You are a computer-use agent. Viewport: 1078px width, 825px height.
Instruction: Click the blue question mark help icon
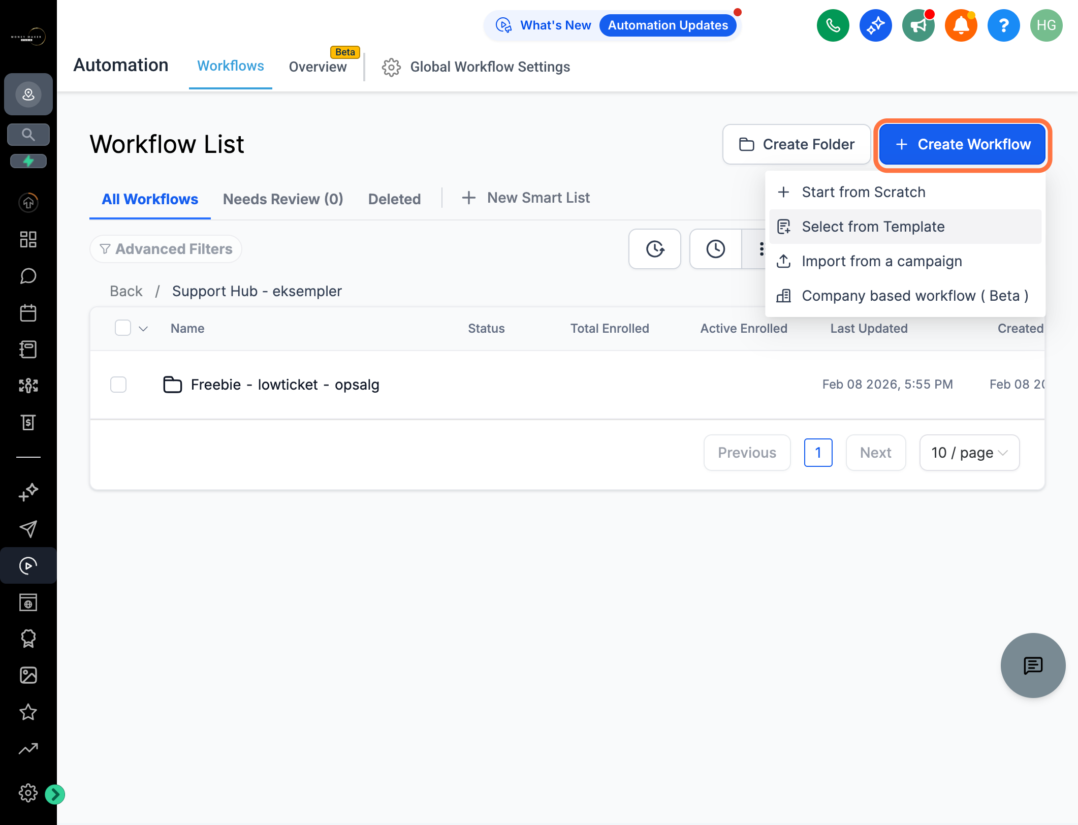1003,25
